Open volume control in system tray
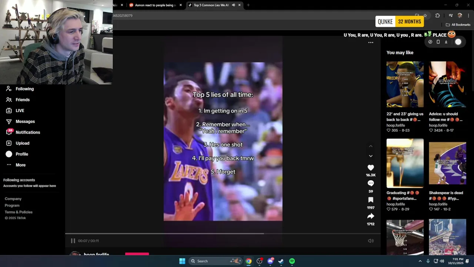The width and height of the screenshot is (474, 267). tap(442, 261)
